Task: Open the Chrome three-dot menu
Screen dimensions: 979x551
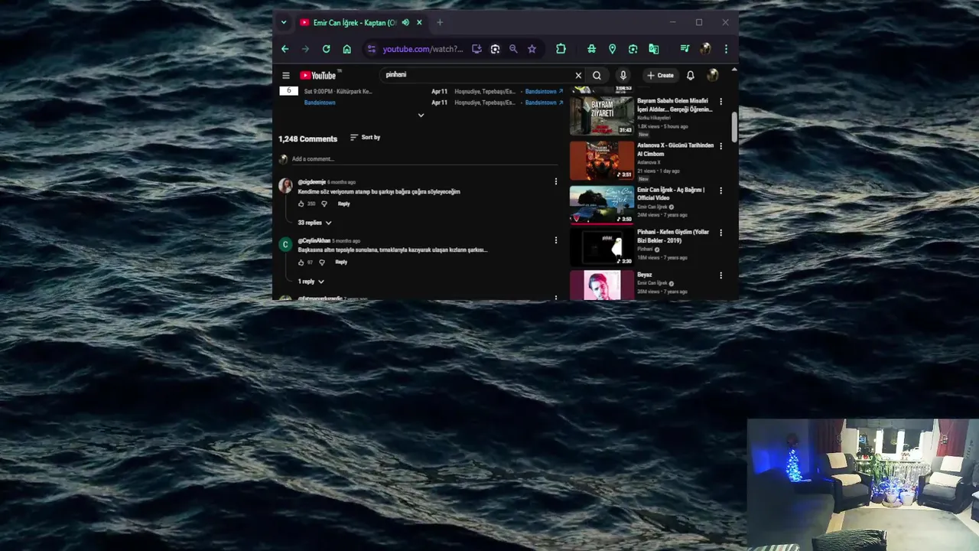Action: click(726, 49)
